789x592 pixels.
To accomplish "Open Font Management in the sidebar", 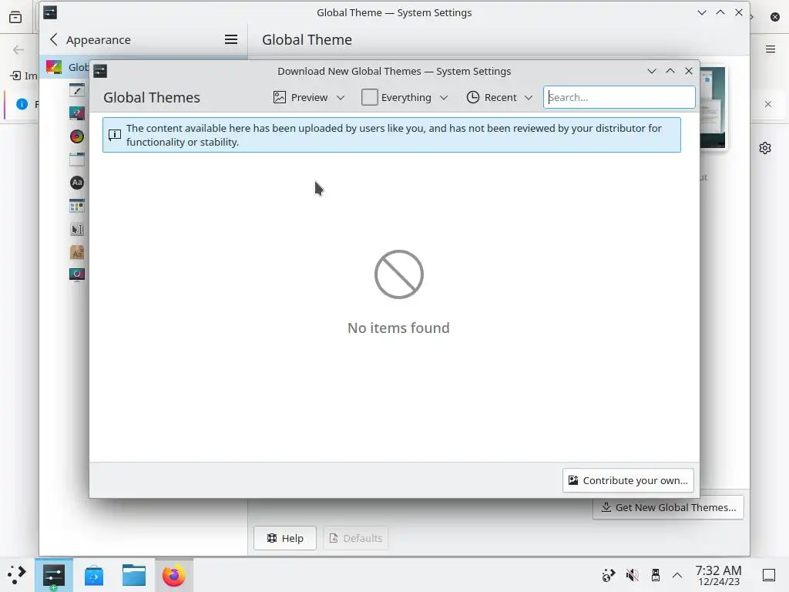I will coord(77,252).
